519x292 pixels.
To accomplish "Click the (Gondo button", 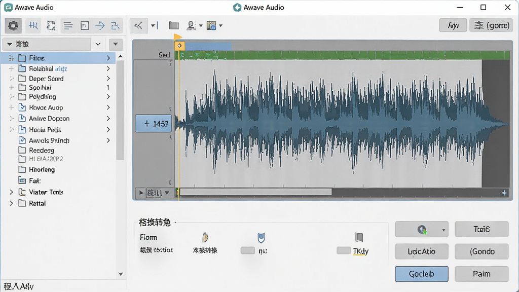I will tap(481, 251).
